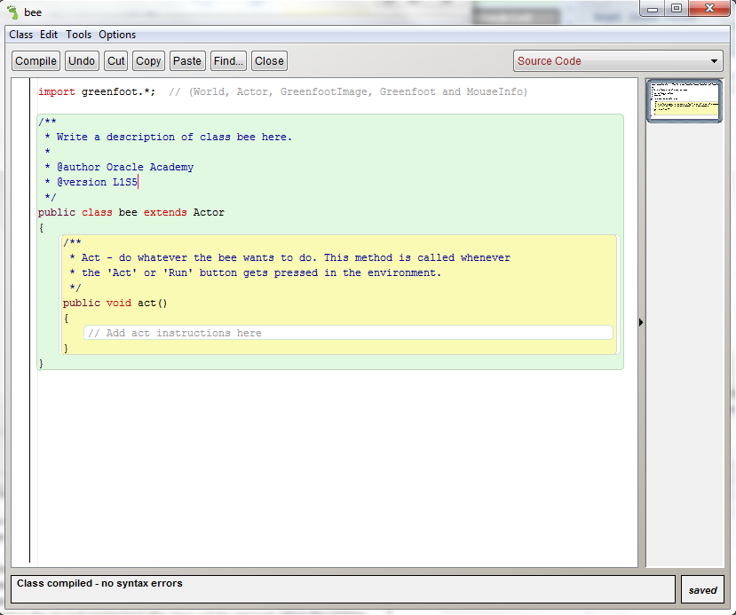Viewport: 736px width, 615px height.
Task: Compile the bee class
Action: [36, 60]
